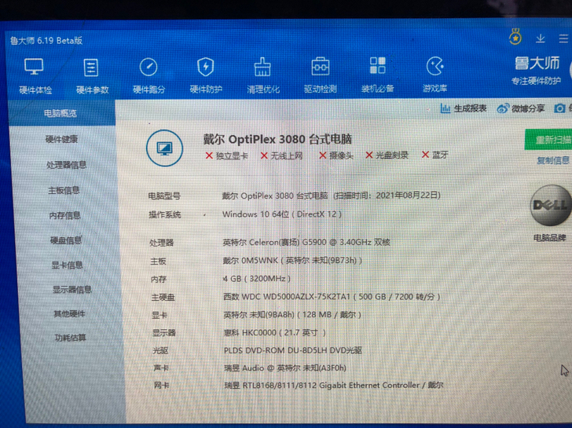
Task: Select 处理器信息 in sidebar
Action: [66, 165]
